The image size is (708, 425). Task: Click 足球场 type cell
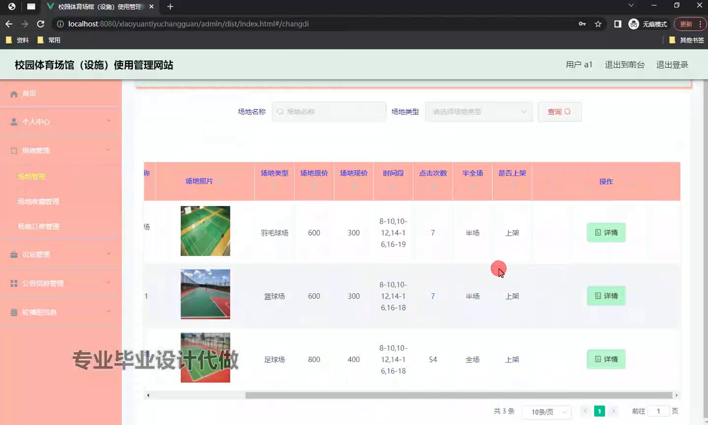274,360
